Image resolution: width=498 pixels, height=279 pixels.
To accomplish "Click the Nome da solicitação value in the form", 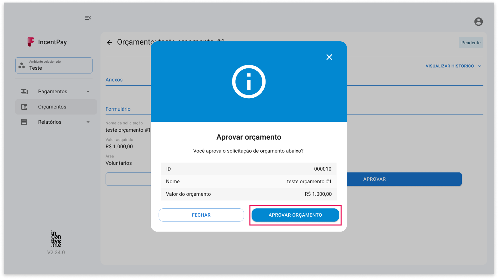I will click(128, 130).
